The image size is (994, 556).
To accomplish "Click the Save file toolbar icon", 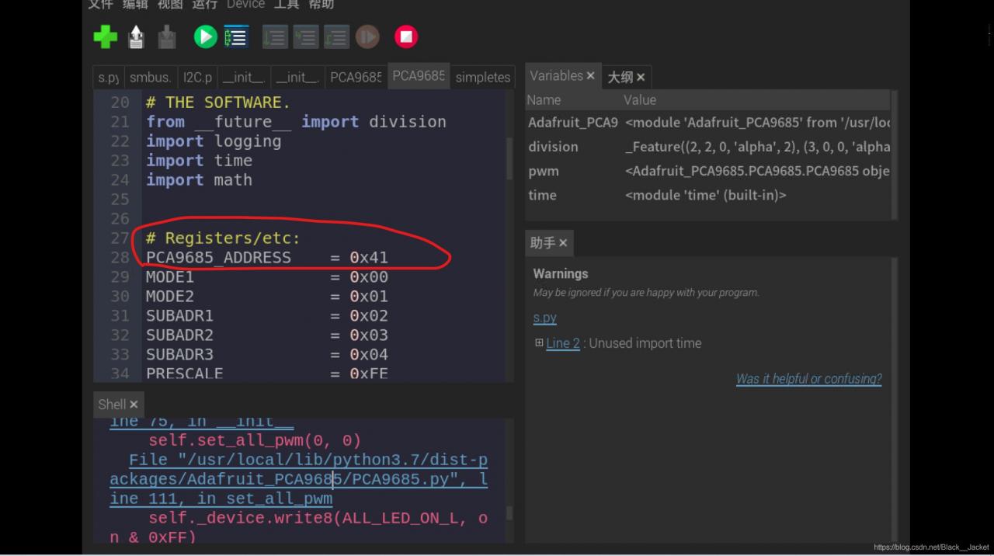I will [166, 36].
